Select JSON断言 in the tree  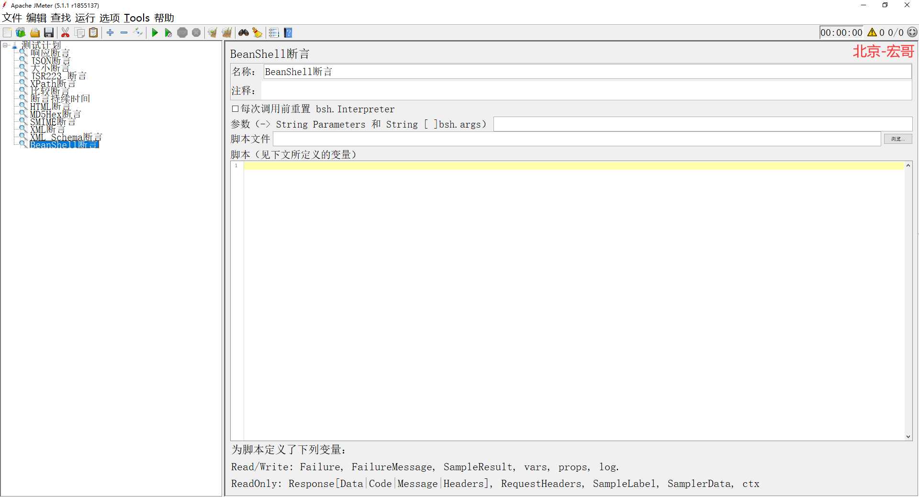click(x=50, y=61)
